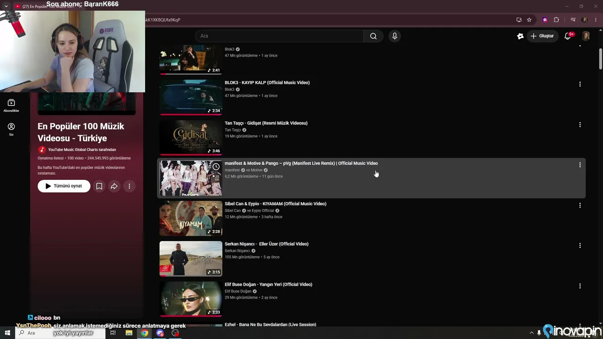
Task: Open the Windows Start menu
Action: click(8, 333)
